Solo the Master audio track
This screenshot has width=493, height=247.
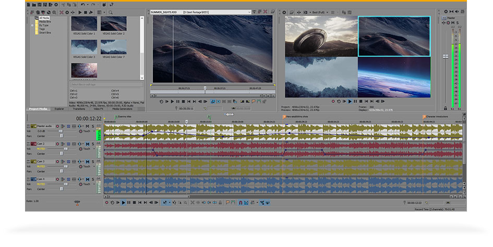coord(93,126)
